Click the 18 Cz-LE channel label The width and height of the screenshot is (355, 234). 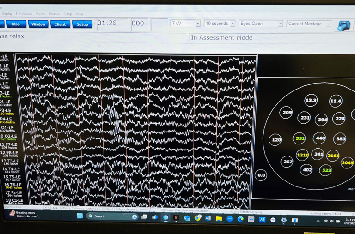point(14,201)
